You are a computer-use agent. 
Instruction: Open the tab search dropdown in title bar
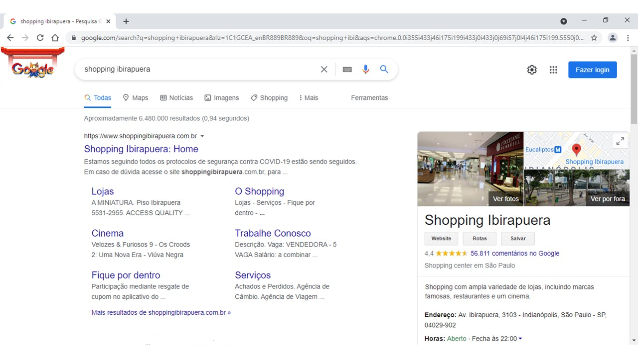(x=564, y=21)
